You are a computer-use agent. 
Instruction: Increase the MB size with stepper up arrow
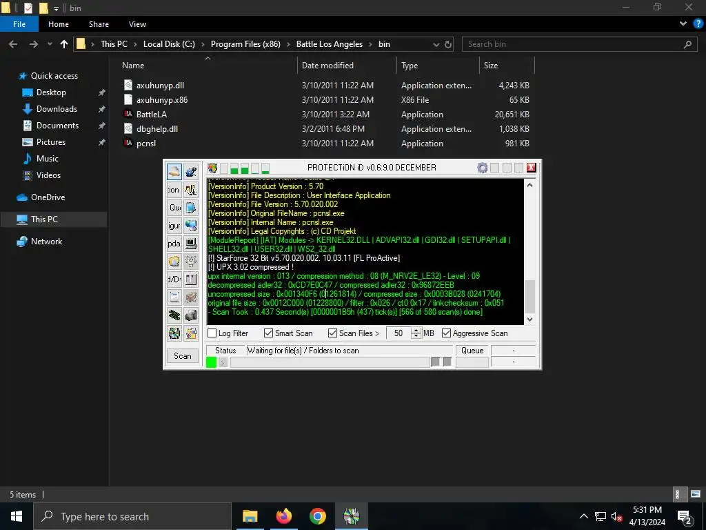click(416, 331)
